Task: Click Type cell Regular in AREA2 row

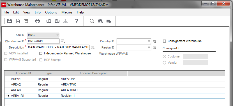Action: (x=49, y=85)
